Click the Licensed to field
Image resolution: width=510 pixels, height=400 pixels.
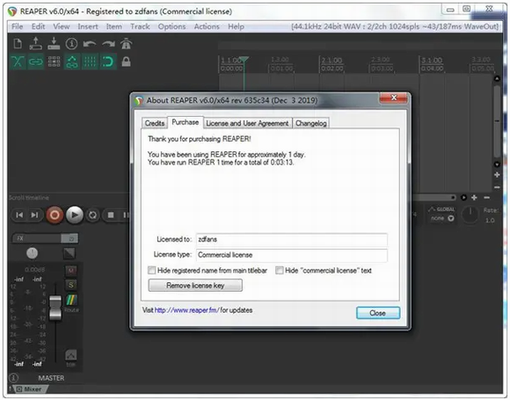[291, 239]
